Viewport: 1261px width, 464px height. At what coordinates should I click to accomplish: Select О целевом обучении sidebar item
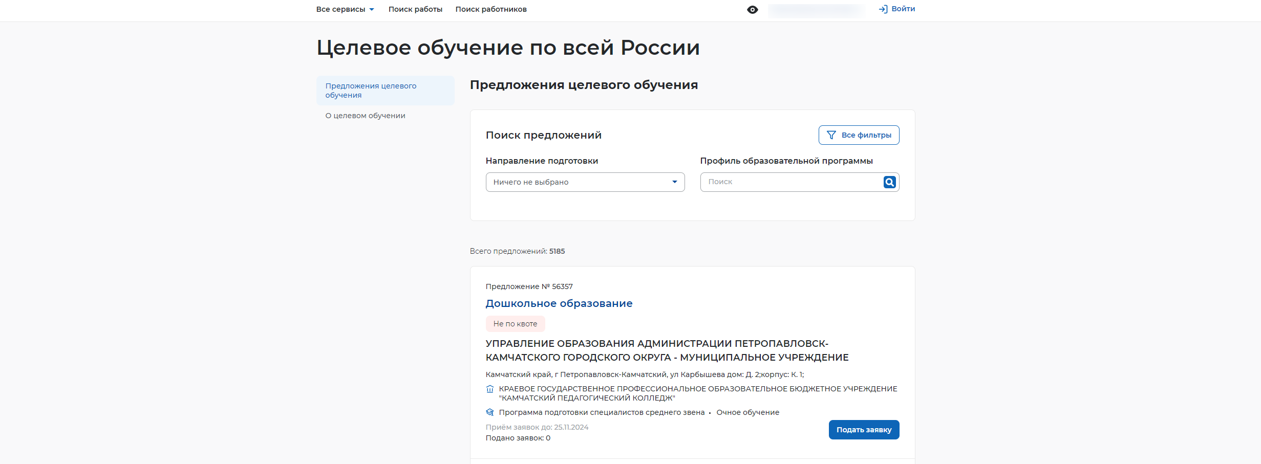[365, 116]
